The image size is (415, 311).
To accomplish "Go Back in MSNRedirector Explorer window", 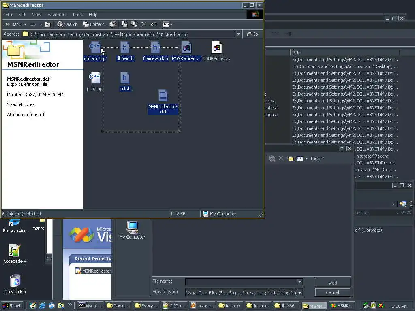I will pos(13,24).
